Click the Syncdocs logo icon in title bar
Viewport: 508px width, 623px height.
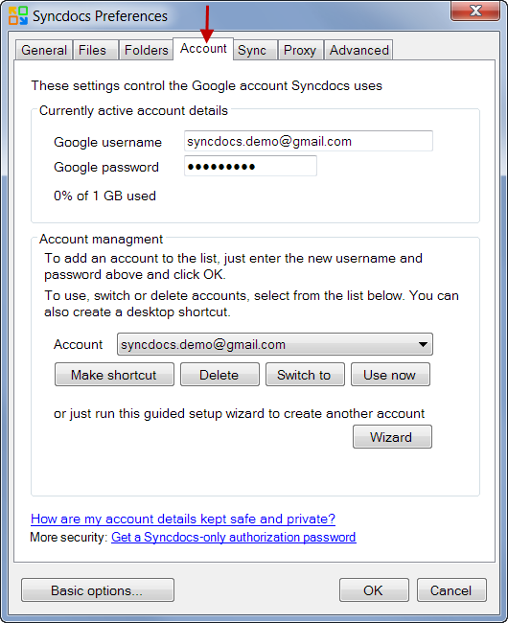(x=18, y=16)
